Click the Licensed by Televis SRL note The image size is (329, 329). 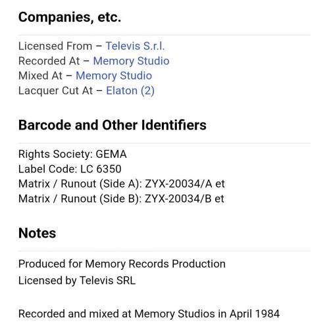coord(77,280)
